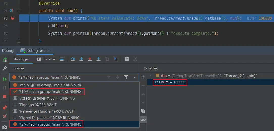The width and height of the screenshot is (274, 131).
Task: Click the Step Over icon
Action: 73,59
